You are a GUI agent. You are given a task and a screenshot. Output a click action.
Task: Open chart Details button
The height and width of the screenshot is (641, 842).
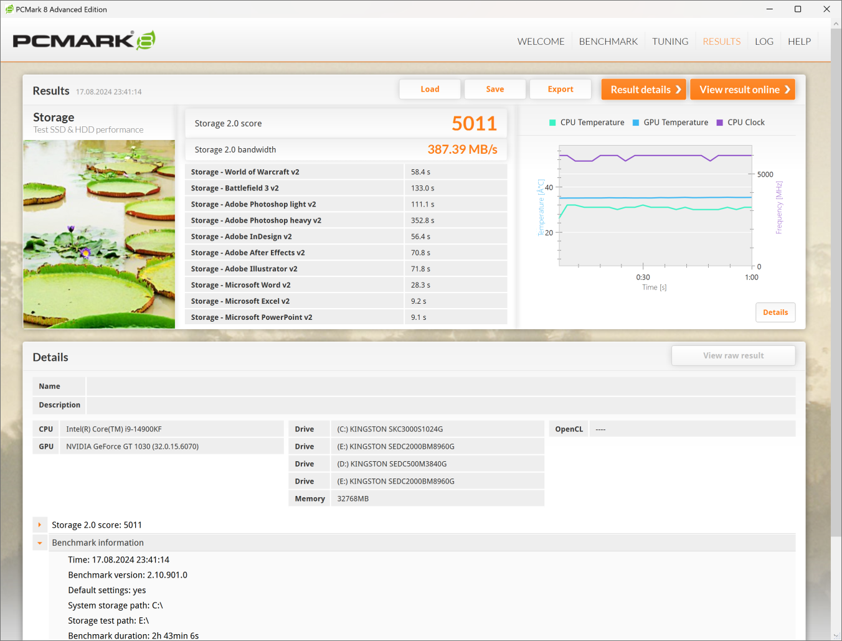[775, 312]
